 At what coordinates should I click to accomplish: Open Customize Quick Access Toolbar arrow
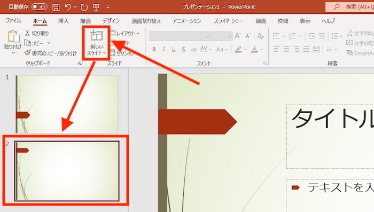[x=108, y=7]
